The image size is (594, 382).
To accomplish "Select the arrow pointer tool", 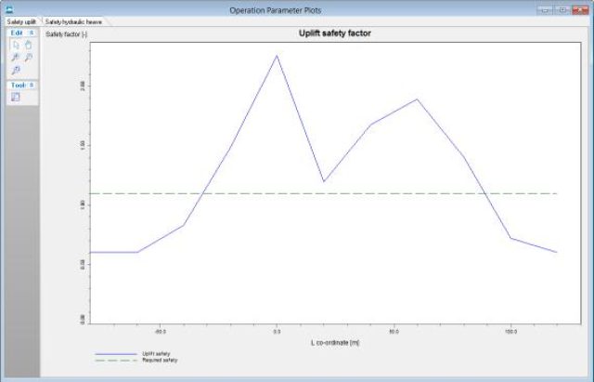I will click(16, 45).
